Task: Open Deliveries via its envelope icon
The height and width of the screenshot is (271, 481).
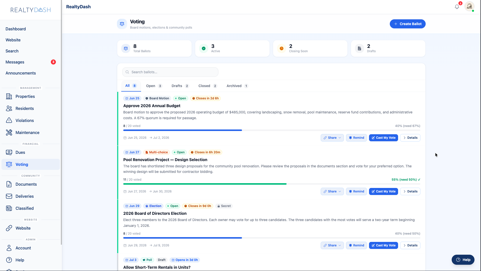Action: [9, 196]
